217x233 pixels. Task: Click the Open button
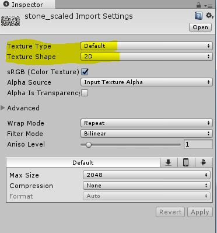200,27
